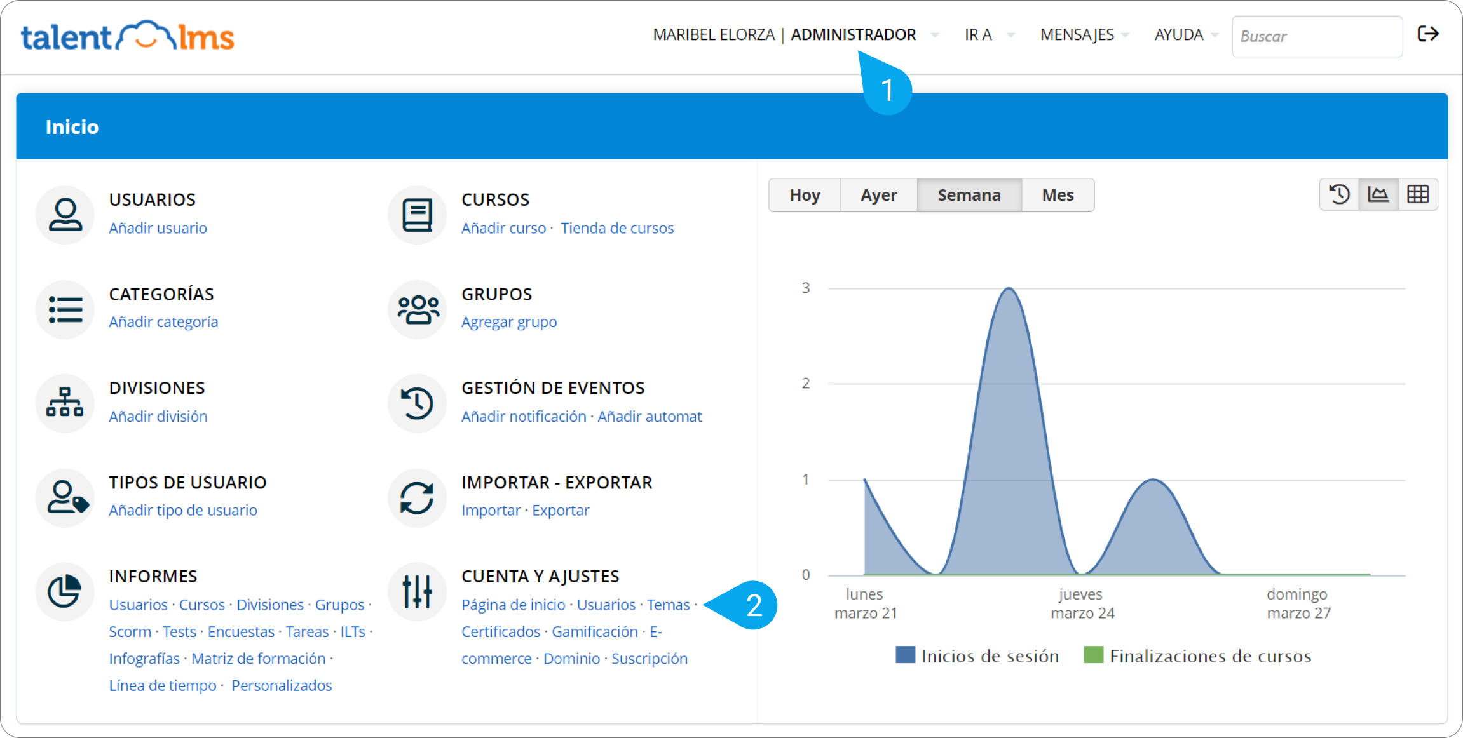Screen dimensions: 1463x738
Task: Click the Infografías report link
Action: pos(144,659)
